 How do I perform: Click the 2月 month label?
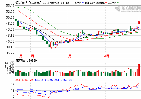tap(69, 56)
